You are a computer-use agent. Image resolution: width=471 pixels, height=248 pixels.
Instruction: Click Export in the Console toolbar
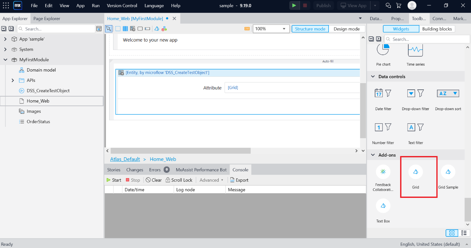tap(239, 180)
